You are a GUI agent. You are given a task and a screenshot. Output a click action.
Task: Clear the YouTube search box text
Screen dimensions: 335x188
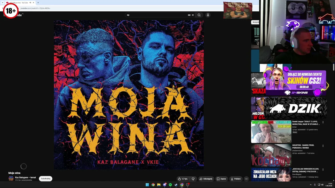193,15
